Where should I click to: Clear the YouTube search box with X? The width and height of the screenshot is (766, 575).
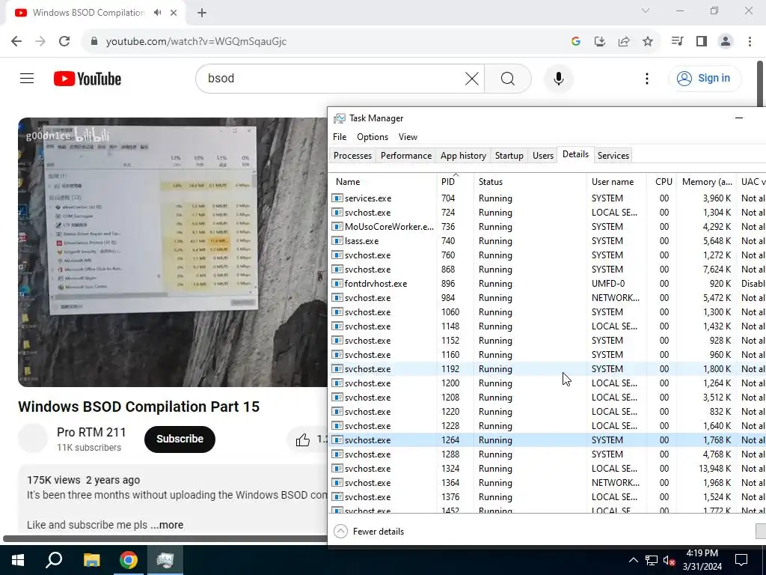pos(471,78)
